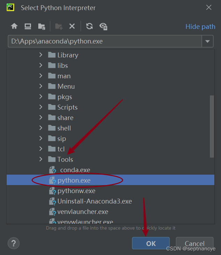Click the interpreter path input field
The width and height of the screenshot is (221, 255).
point(105,41)
